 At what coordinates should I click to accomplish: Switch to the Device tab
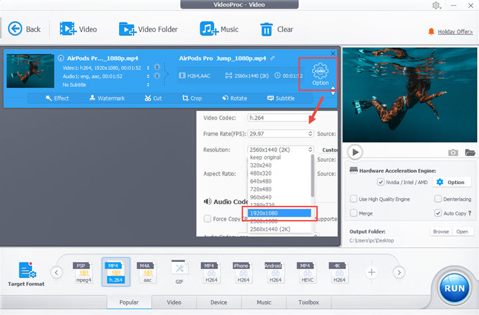coord(219,302)
